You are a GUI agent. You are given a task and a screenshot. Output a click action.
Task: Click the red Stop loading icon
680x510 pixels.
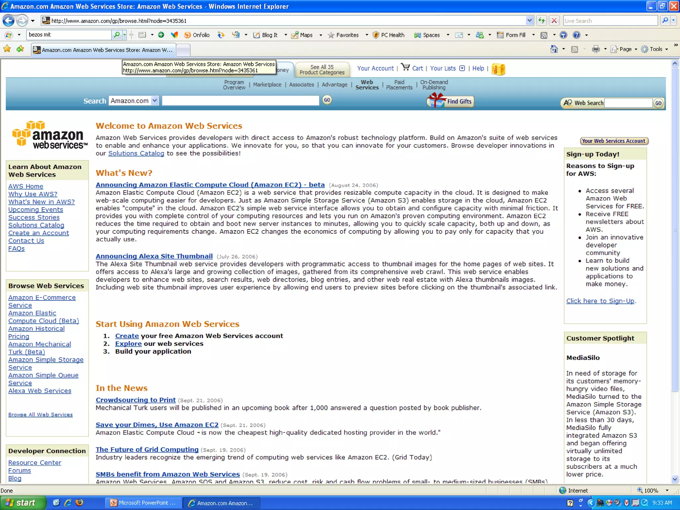point(554,21)
